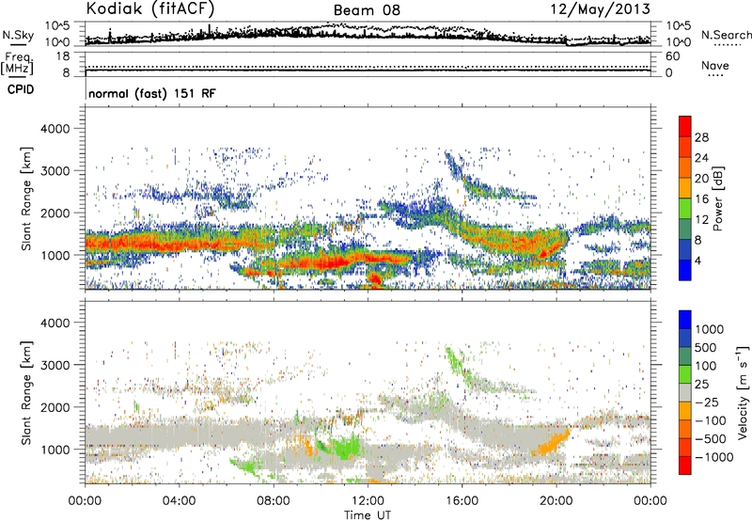The height and width of the screenshot is (521, 752).
Task: Click the 'Kodiak (fitACF)' title text
Action: pyautogui.click(x=150, y=9)
